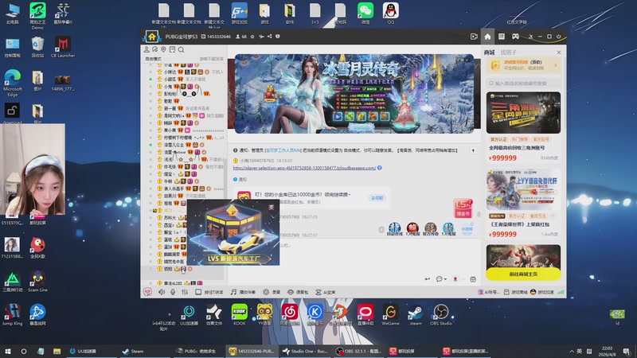This screenshot has width=637, height=358.
Task: Click Windows Start button
Action: pyautogui.click(x=7, y=351)
